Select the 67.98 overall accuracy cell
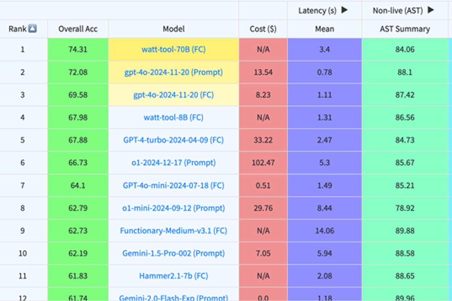 78,117
